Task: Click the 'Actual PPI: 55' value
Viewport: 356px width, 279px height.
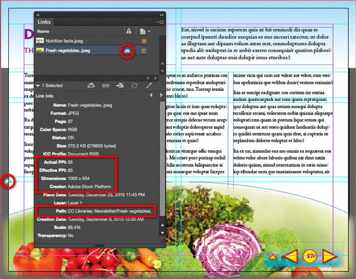Action: 70,162
